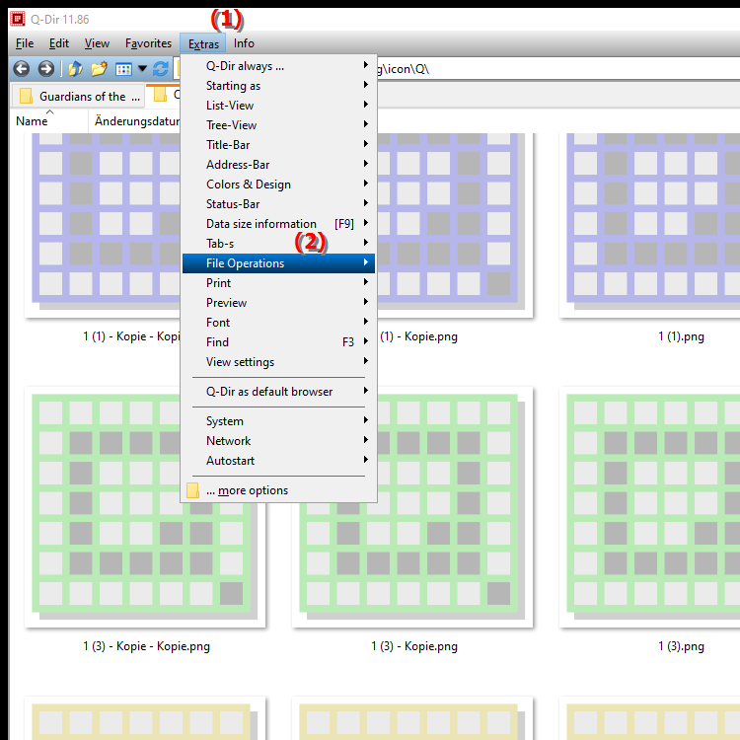740x740 pixels.
Task: Sort by the Name column header
Action: pos(49,121)
